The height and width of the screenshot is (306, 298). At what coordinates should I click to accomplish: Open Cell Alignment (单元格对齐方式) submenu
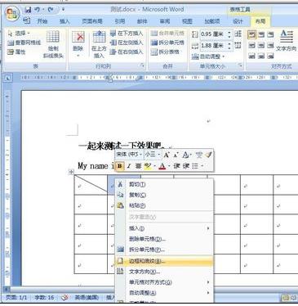tap(165, 282)
